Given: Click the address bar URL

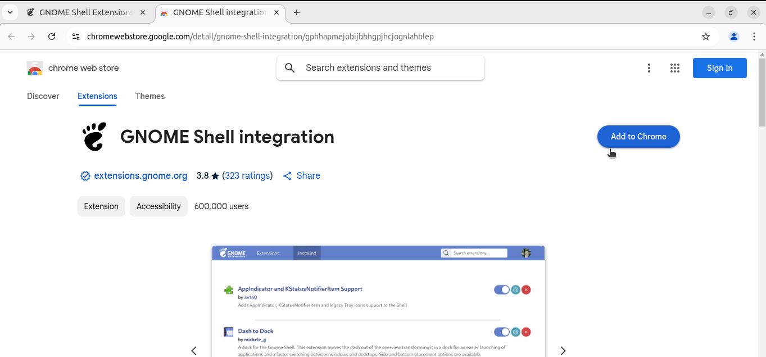Looking at the screenshot, I should click(x=260, y=37).
